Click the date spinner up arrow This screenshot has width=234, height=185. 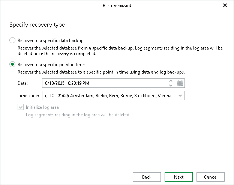(171, 81)
